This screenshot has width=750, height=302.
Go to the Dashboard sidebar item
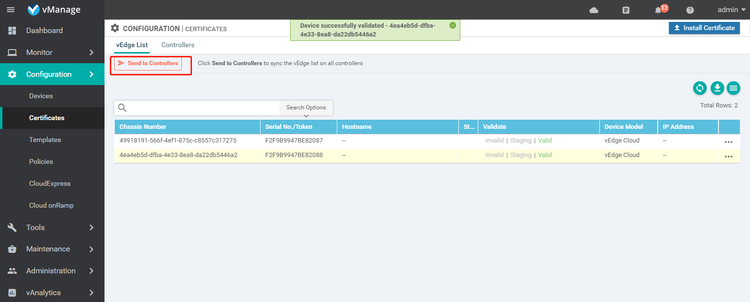52,31
